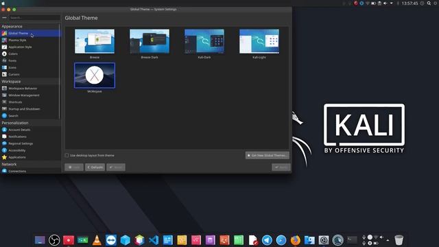Click the battery icon in the top panel

pos(373,3)
